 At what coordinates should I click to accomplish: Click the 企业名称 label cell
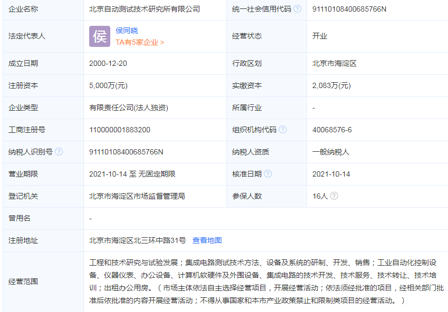(x=43, y=9)
